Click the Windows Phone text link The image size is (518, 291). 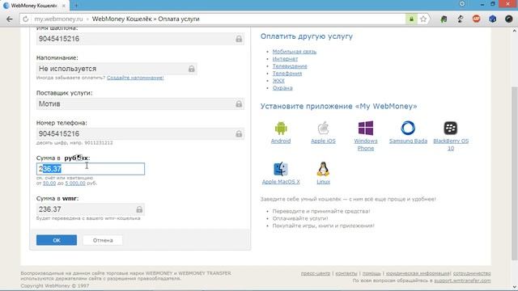coord(366,145)
